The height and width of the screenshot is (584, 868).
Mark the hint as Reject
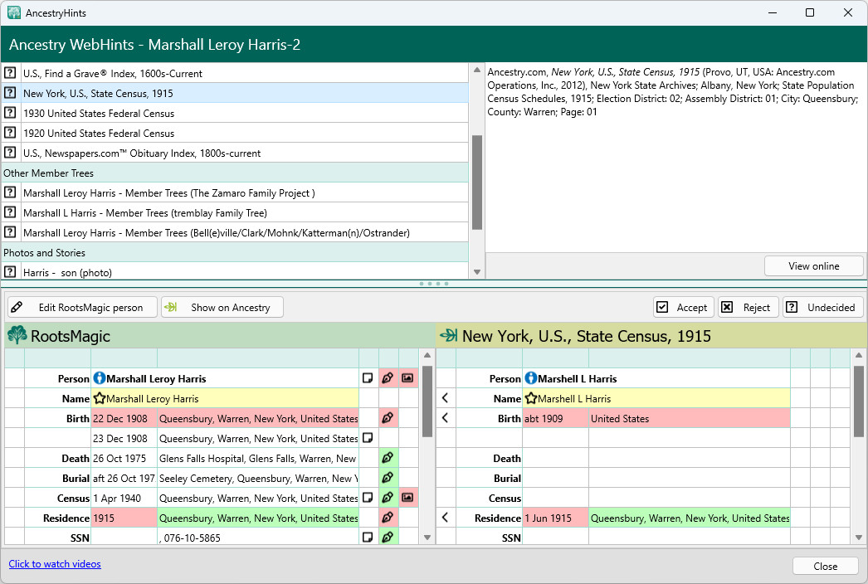point(747,307)
